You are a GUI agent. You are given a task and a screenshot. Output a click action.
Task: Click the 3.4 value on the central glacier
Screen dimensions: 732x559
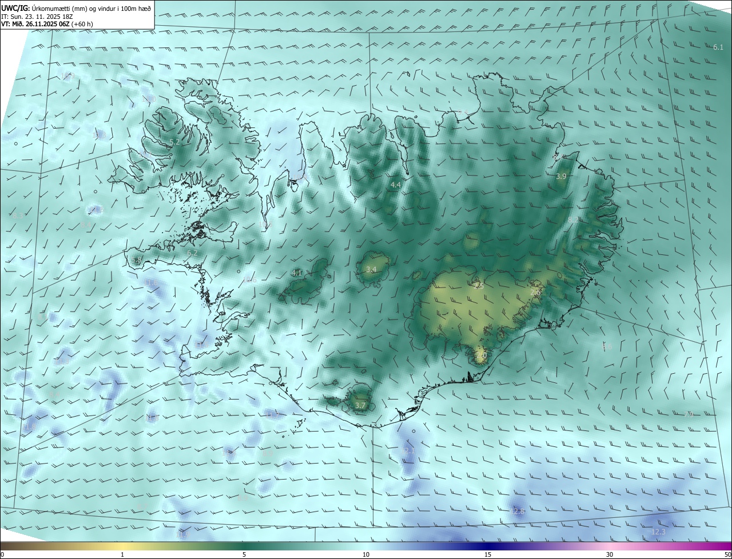point(371,269)
